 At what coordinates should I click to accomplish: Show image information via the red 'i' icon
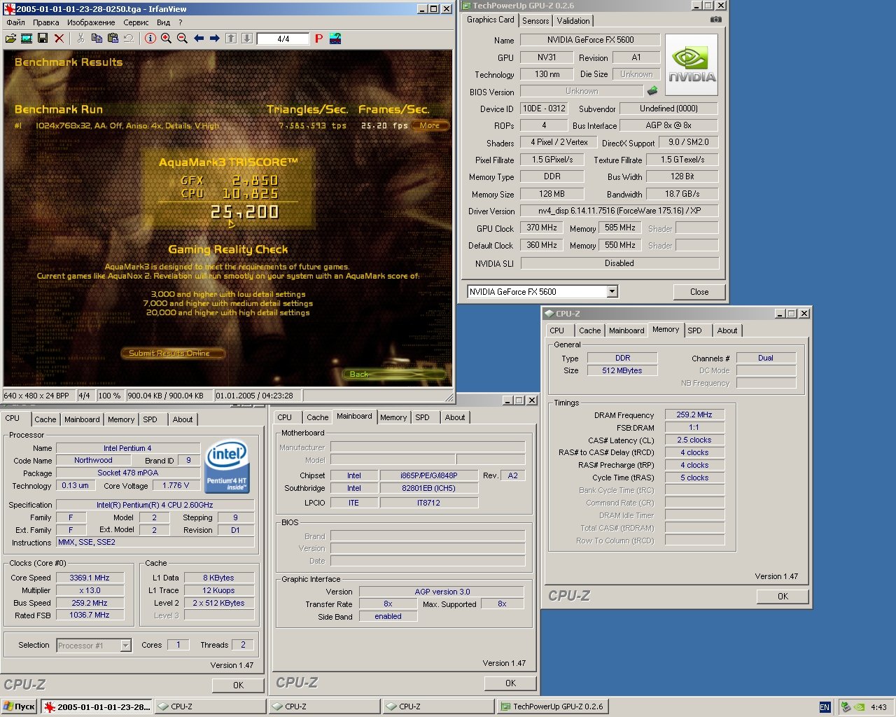[x=150, y=39]
